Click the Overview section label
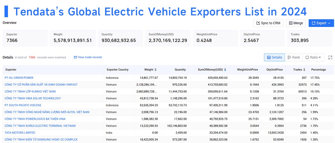Image resolution: width=335 pixels, height=143 pixels. (x=10, y=23)
